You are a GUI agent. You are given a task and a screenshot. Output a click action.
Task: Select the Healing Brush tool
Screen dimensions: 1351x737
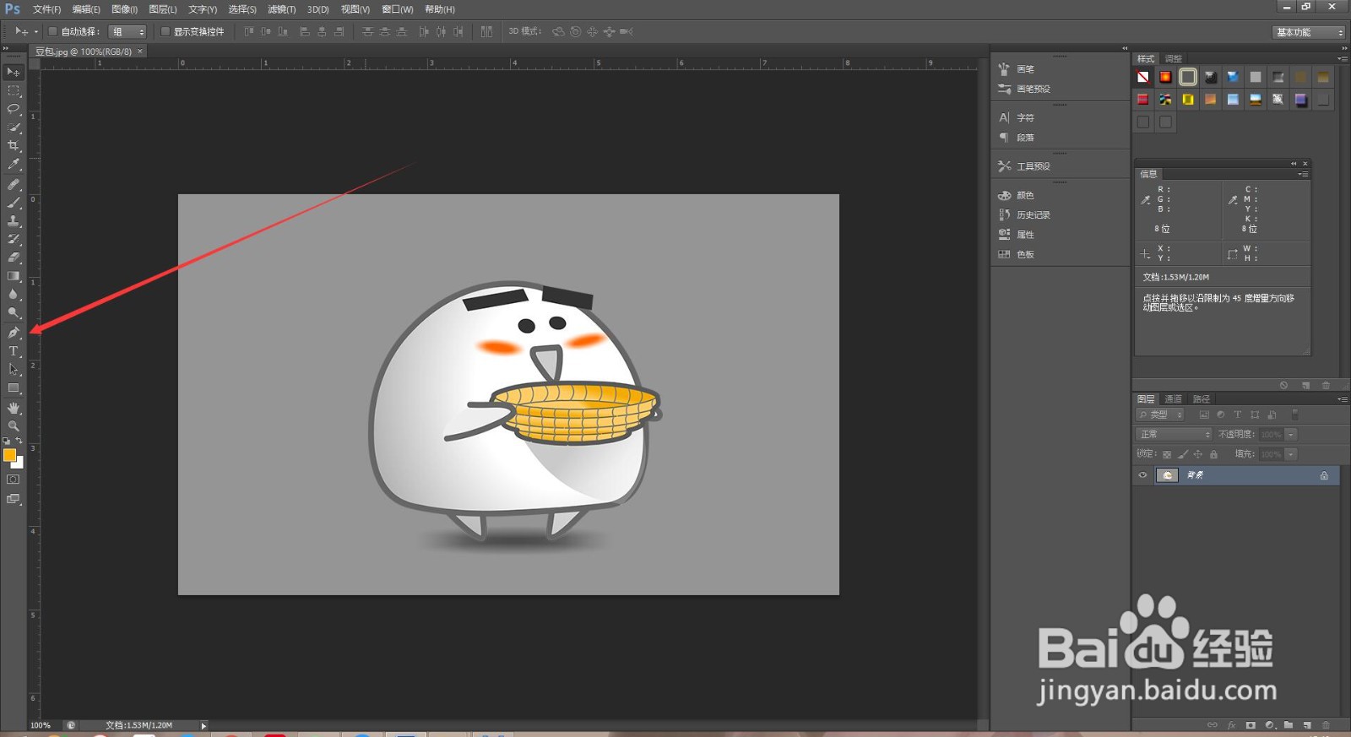click(x=14, y=184)
